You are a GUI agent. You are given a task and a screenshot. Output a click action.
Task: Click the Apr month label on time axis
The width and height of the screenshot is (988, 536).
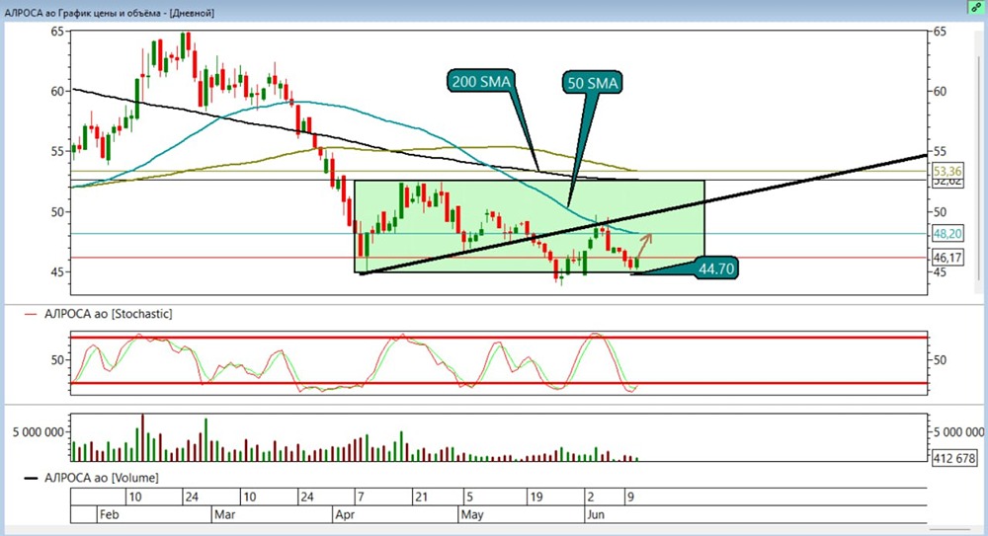pyautogui.click(x=345, y=514)
